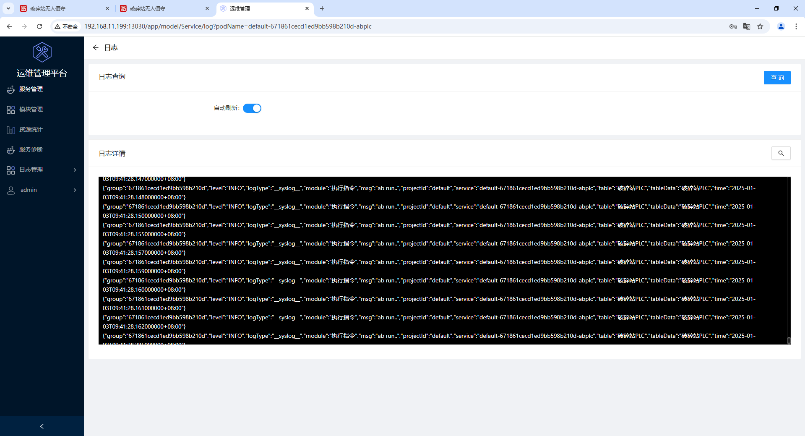This screenshot has height=436, width=805.
Task: Open the tab search dropdown arrow
Action: [8, 8]
